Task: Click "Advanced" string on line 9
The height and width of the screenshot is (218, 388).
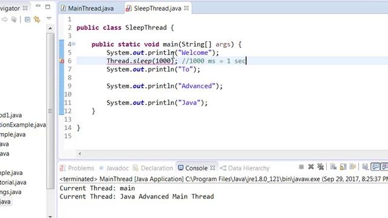Action: 196,86
